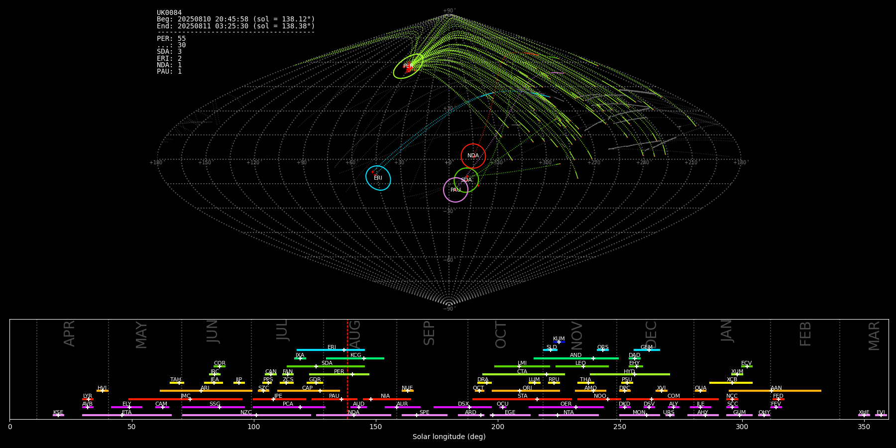Click the PER radiant circle on sky map

[x=408, y=66]
